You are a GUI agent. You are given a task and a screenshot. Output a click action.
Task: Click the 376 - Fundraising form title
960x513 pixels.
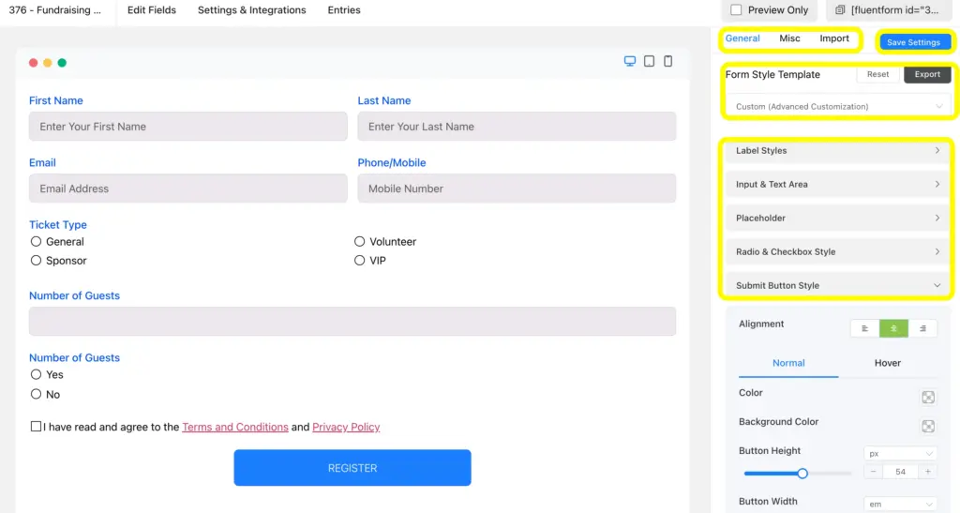tap(55, 9)
